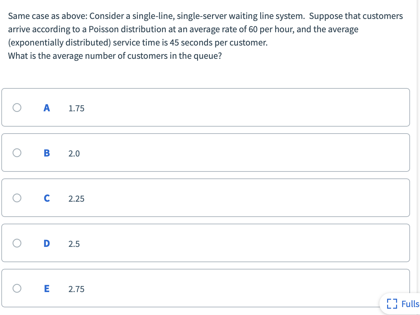Click the question text about customers in queue

115,55
